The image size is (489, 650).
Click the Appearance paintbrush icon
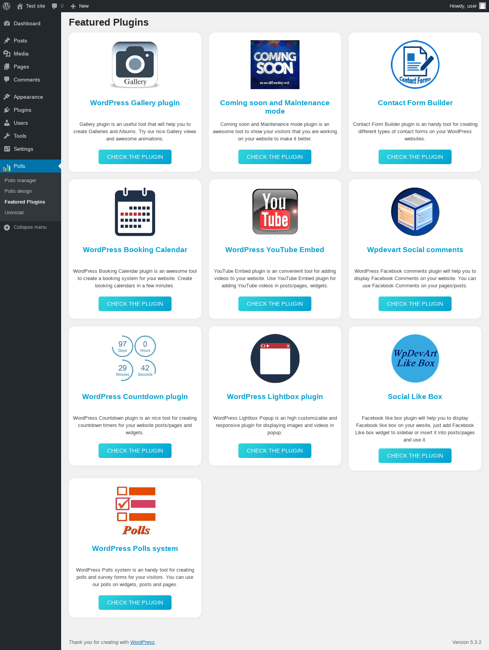pos(7,97)
